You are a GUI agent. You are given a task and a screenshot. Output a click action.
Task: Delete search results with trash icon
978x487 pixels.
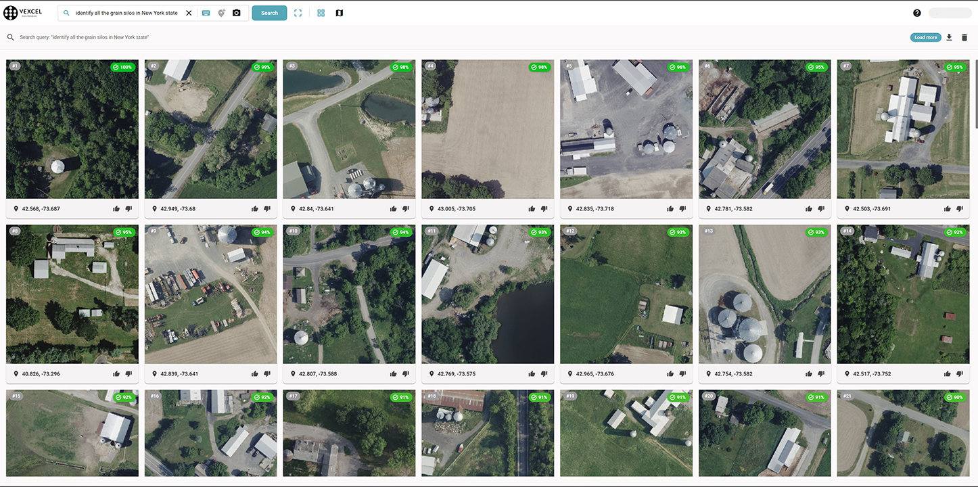coord(964,37)
